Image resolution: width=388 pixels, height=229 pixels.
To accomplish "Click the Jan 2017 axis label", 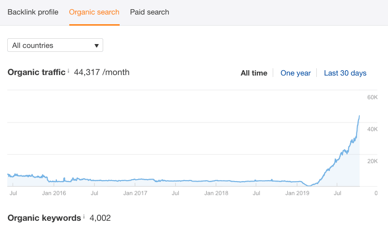I will click(135, 193).
